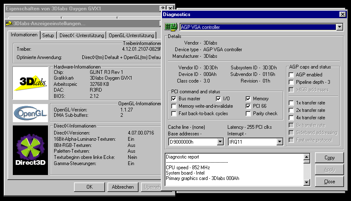Enable the 1x transfer rate checkbox
The width and height of the screenshot is (351, 201).
291,103
